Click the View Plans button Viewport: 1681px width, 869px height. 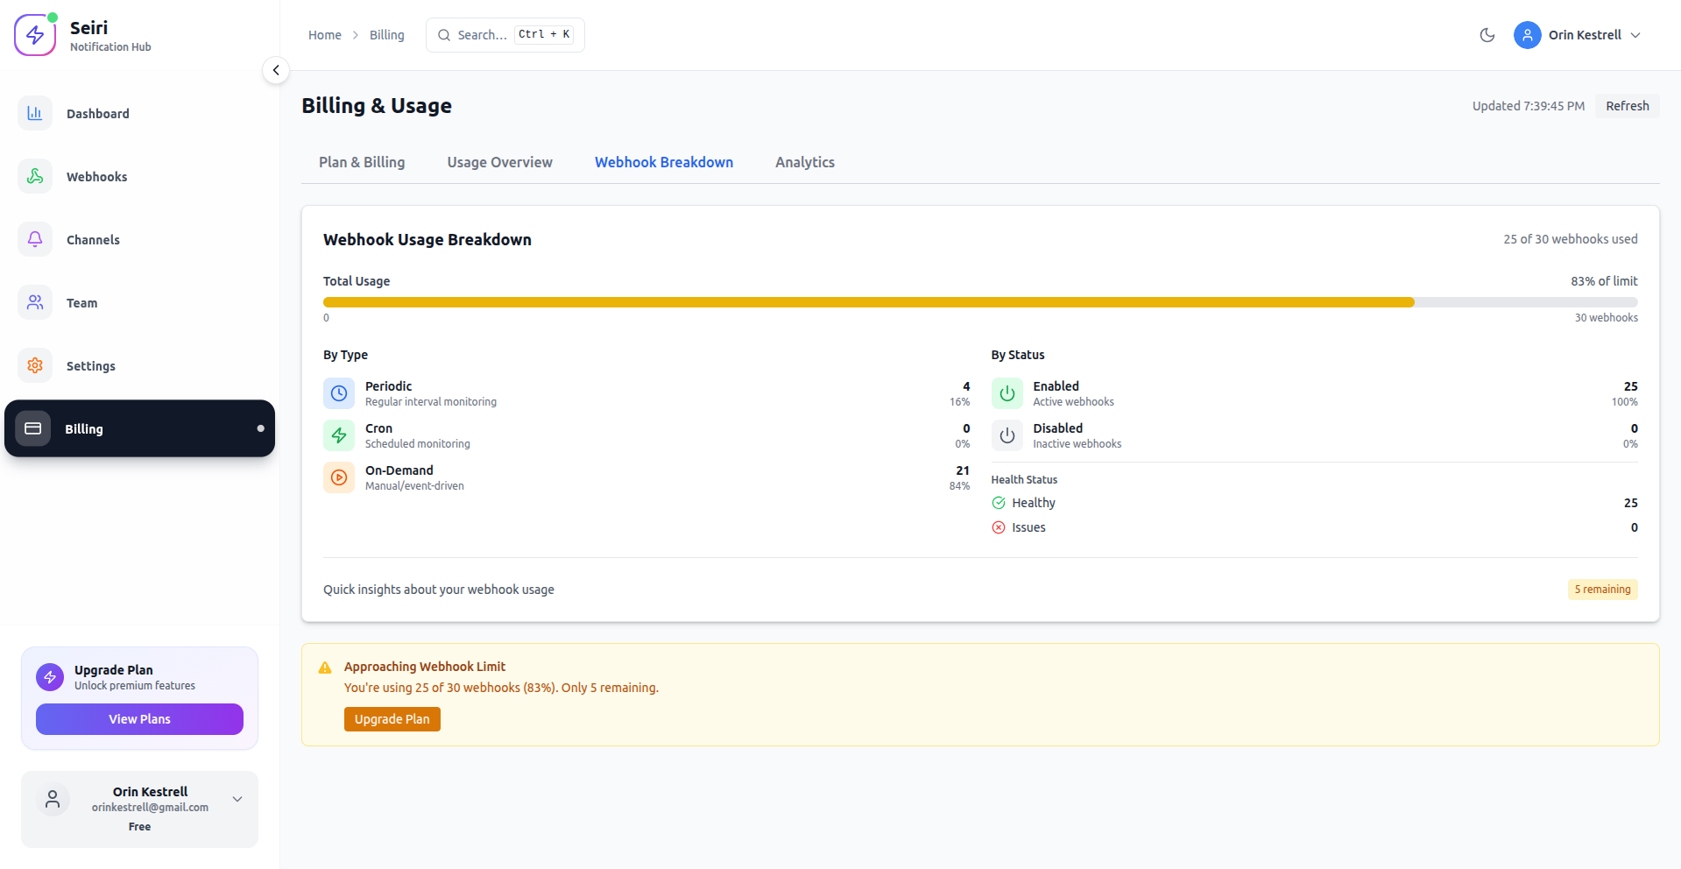[139, 718]
